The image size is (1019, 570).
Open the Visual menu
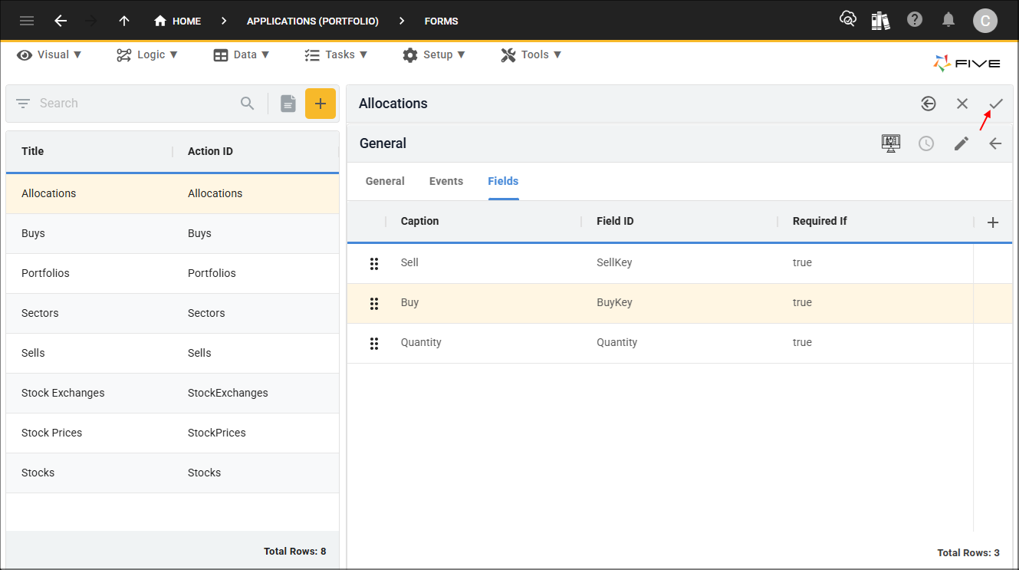point(49,54)
